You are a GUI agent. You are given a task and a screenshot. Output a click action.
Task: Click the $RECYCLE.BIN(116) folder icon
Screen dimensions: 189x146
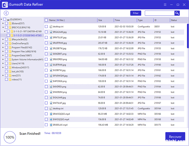click(x=10, y=27)
